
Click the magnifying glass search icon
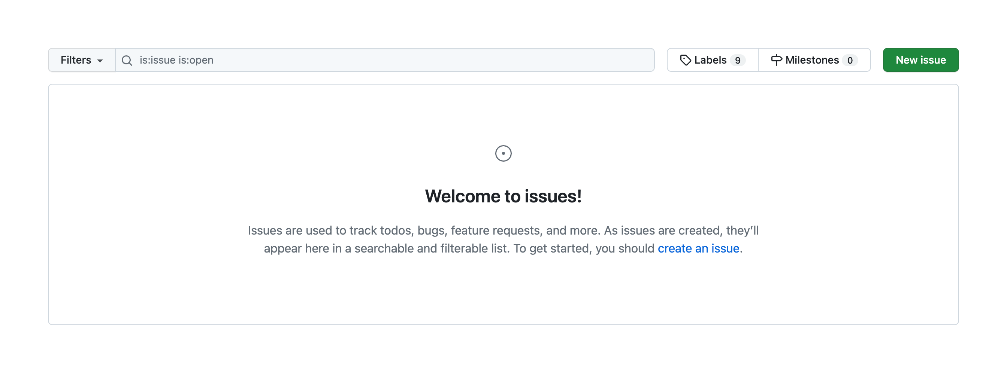click(127, 60)
